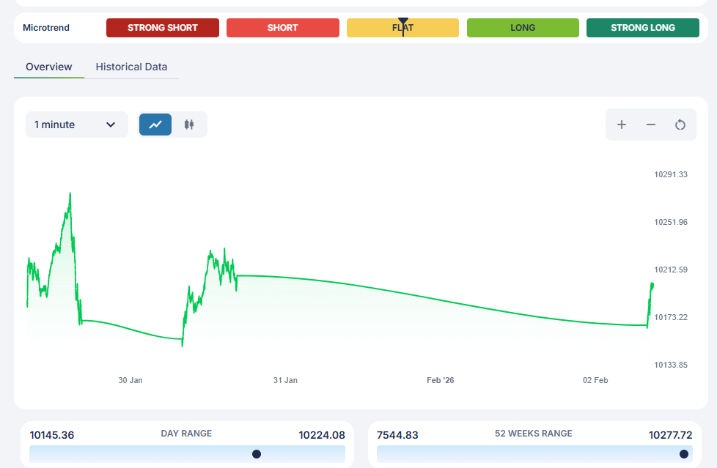
Task: Click the Day Range slider dot
Action: point(257,454)
